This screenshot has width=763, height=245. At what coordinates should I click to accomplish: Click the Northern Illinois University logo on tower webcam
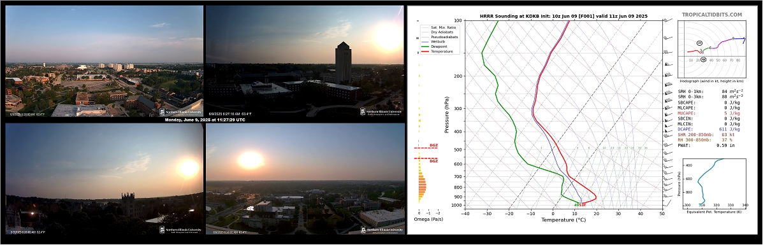[382, 111]
